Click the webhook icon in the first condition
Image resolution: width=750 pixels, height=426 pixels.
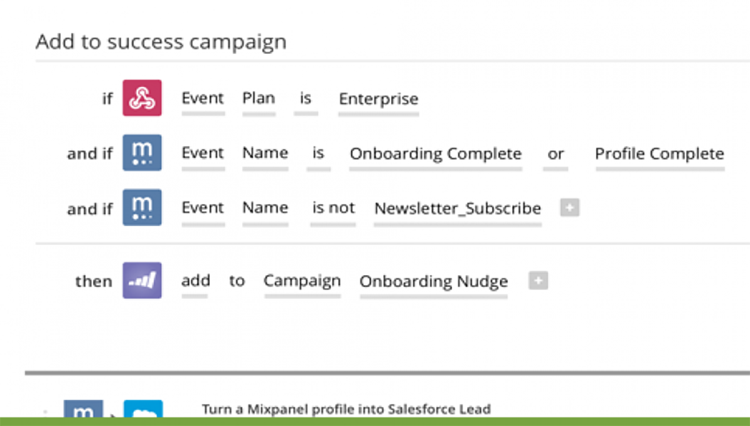tap(142, 98)
